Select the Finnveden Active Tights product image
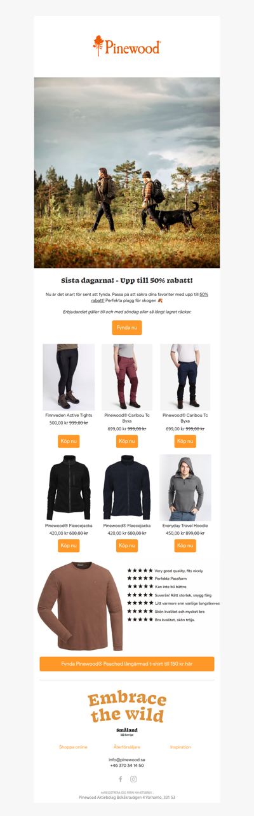This screenshot has width=254, height=816. [x=69, y=377]
